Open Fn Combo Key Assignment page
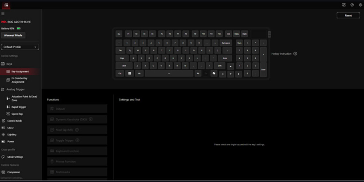364x182 pixels. click(20, 80)
